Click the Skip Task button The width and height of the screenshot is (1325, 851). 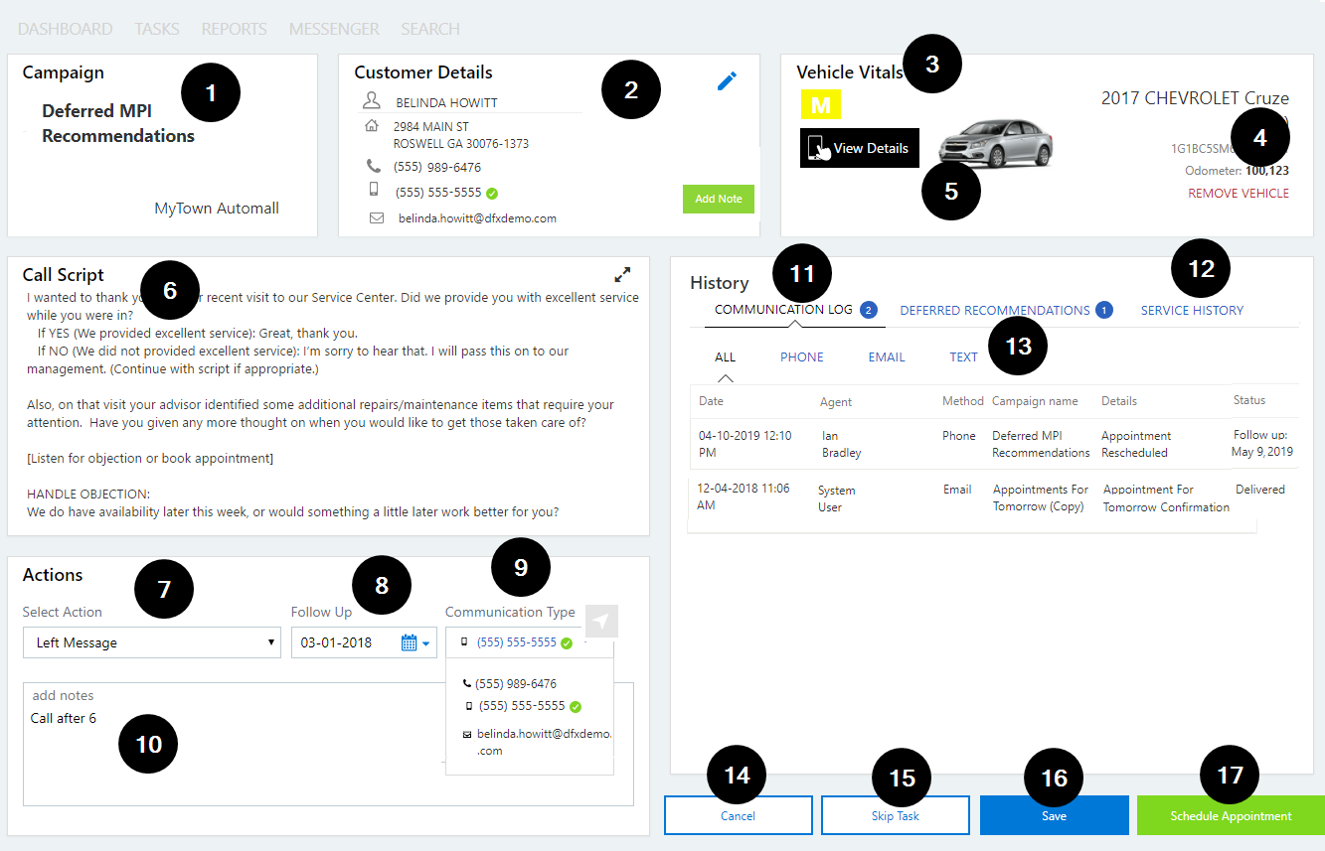coord(896,815)
